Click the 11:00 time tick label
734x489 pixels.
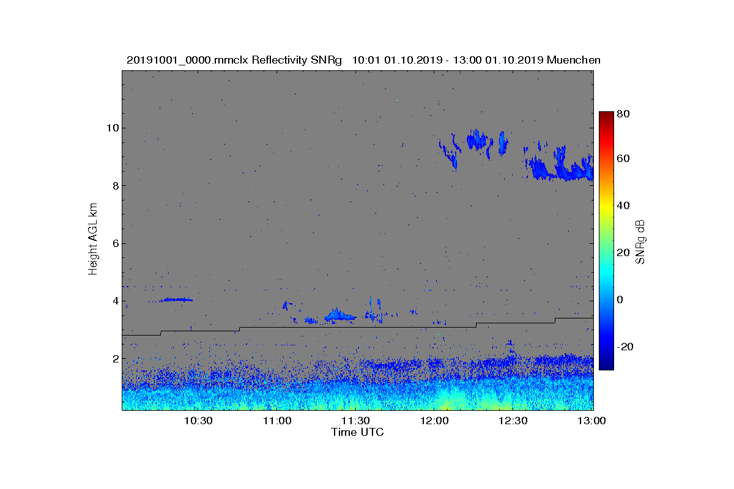[x=276, y=421]
